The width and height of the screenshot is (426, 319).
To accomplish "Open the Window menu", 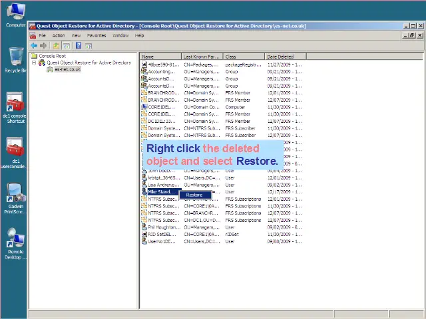I will click(x=120, y=35).
